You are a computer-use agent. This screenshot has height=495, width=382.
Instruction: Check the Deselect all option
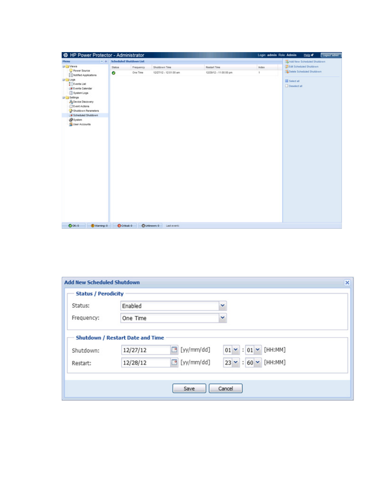287,86
